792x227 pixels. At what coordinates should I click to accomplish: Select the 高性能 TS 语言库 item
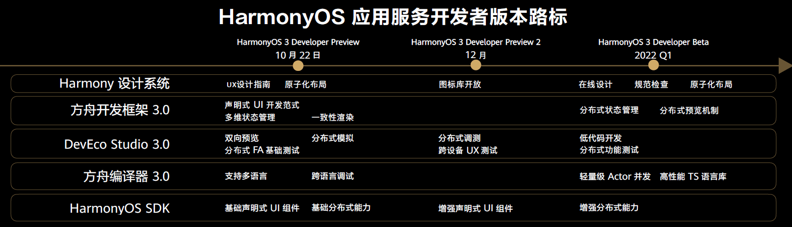coord(693,176)
